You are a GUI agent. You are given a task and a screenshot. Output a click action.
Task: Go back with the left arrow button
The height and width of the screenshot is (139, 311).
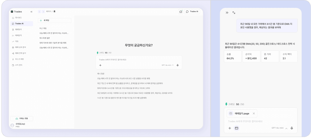tap(39, 12)
